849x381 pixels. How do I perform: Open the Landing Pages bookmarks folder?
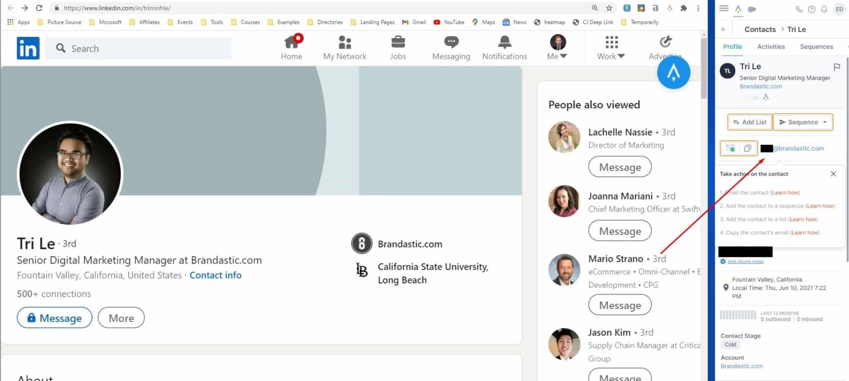pyautogui.click(x=373, y=22)
